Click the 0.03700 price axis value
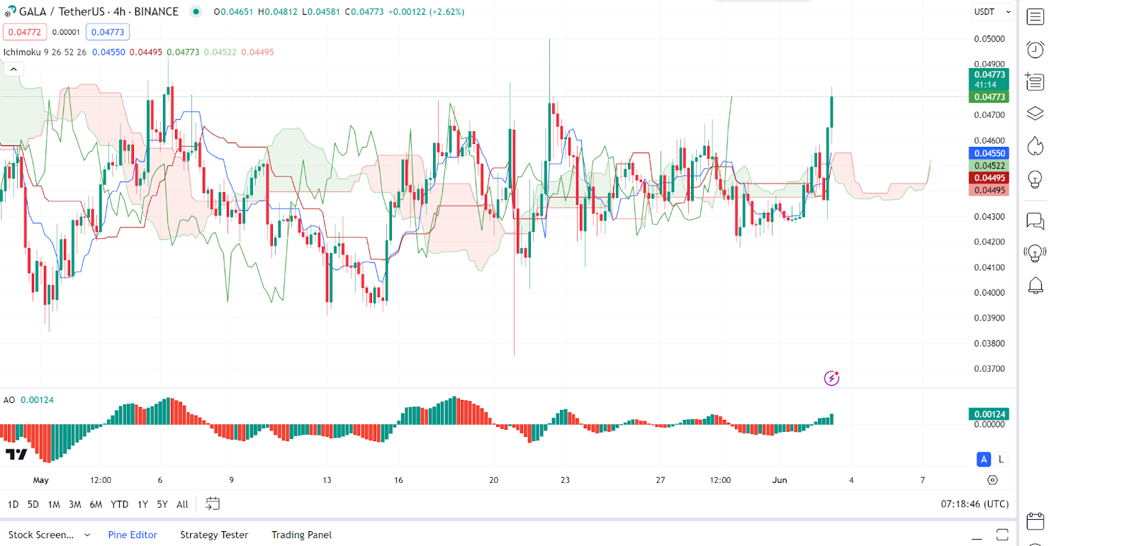This screenshot has height=546, width=1134. coord(989,369)
